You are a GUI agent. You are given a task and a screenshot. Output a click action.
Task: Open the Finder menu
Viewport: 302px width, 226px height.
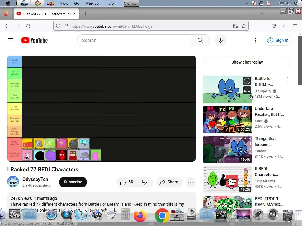[x=22, y=3]
